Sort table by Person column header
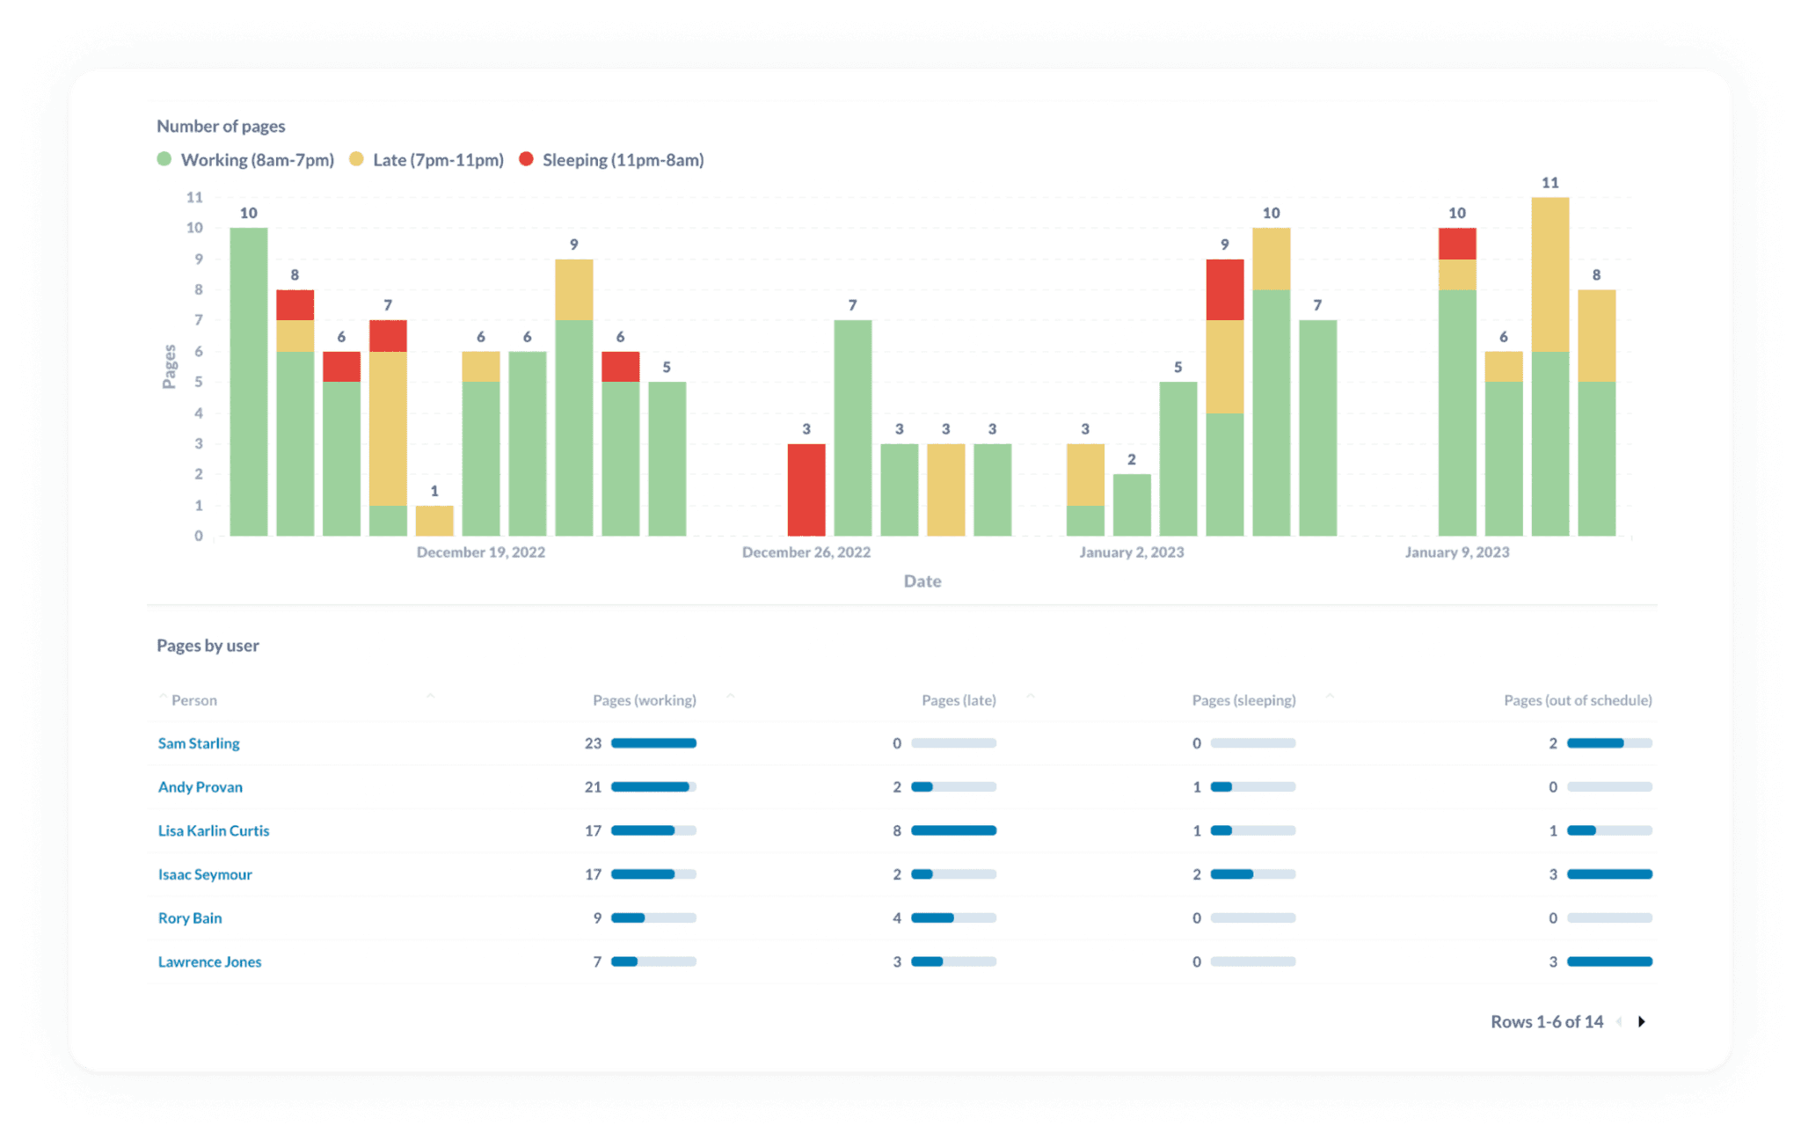 [193, 700]
